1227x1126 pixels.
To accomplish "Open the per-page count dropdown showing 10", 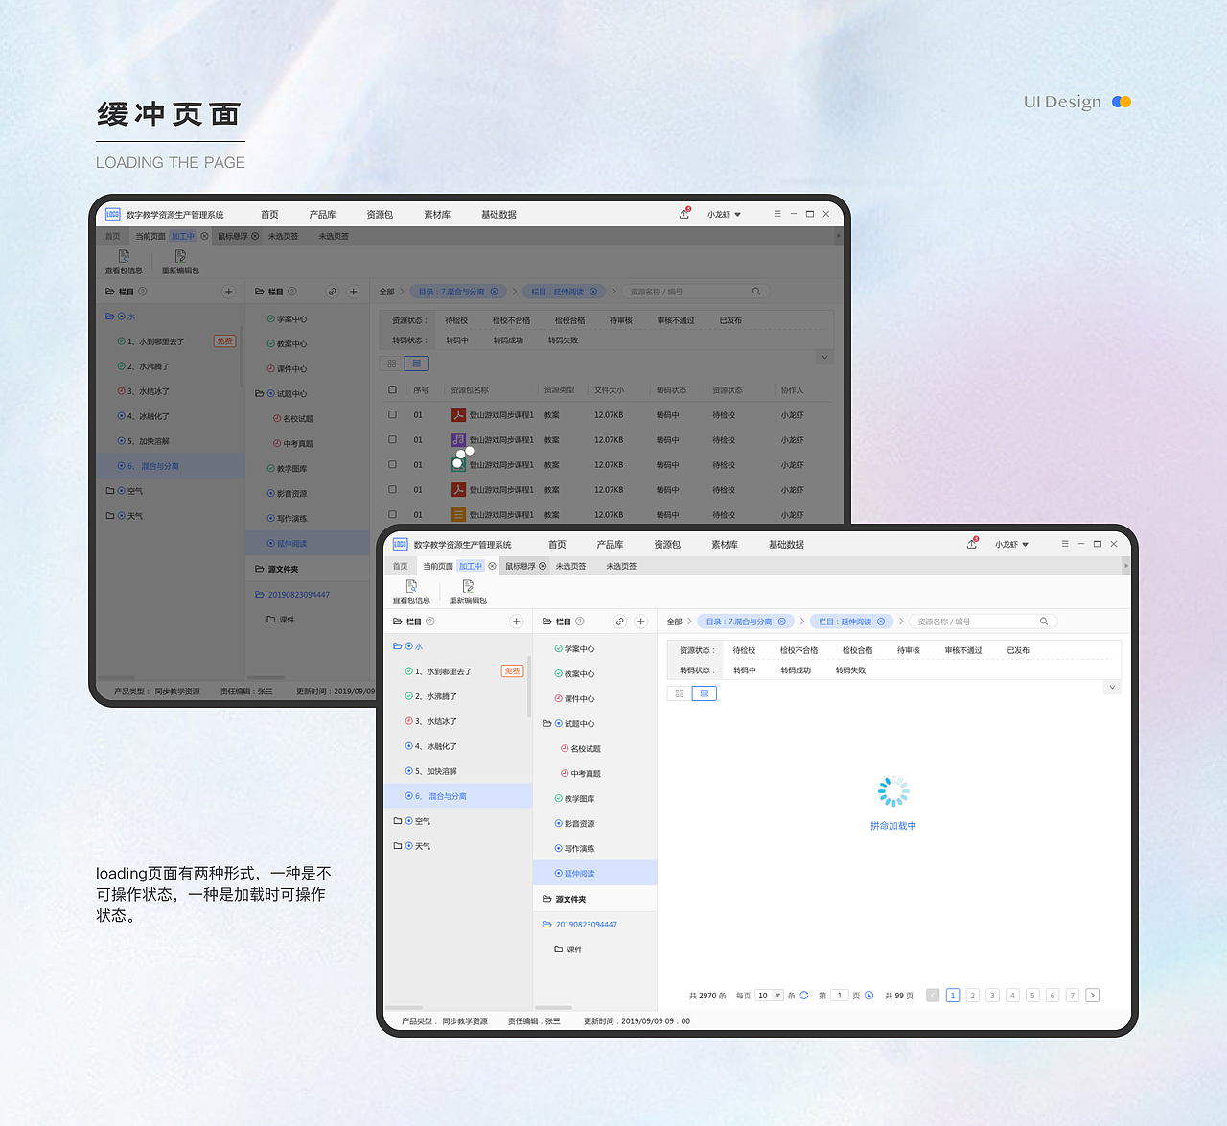I will coord(770,995).
